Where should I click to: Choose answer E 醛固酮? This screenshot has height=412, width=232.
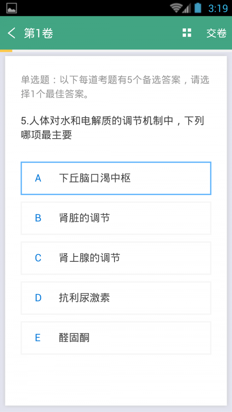(x=116, y=338)
